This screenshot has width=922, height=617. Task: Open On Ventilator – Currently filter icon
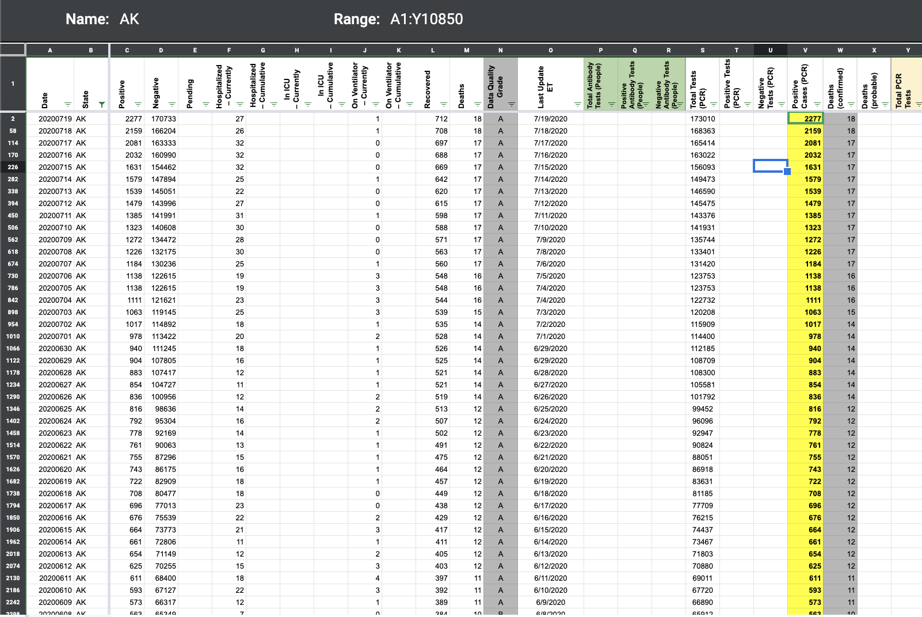tap(376, 105)
